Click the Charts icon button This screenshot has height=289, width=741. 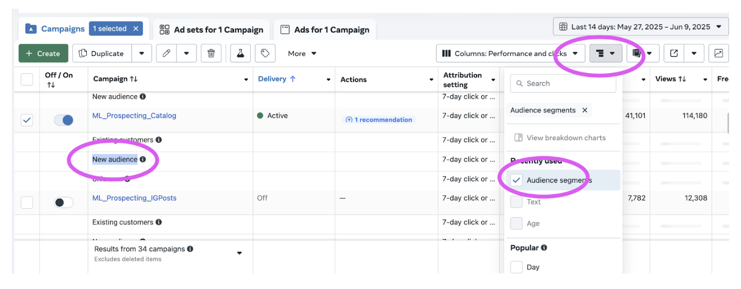point(719,53)
